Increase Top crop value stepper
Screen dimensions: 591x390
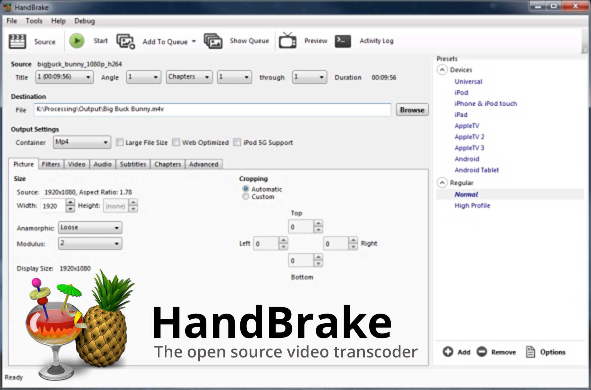pyautogui.click(x=318, y=223)
